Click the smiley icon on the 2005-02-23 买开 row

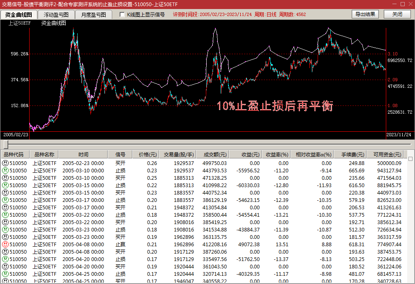point(5,163)
